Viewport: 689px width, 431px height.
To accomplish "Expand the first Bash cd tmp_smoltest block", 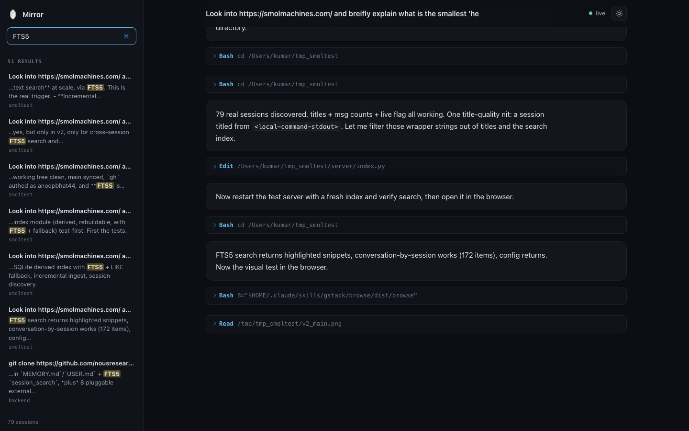I will (x=416, y=56).
